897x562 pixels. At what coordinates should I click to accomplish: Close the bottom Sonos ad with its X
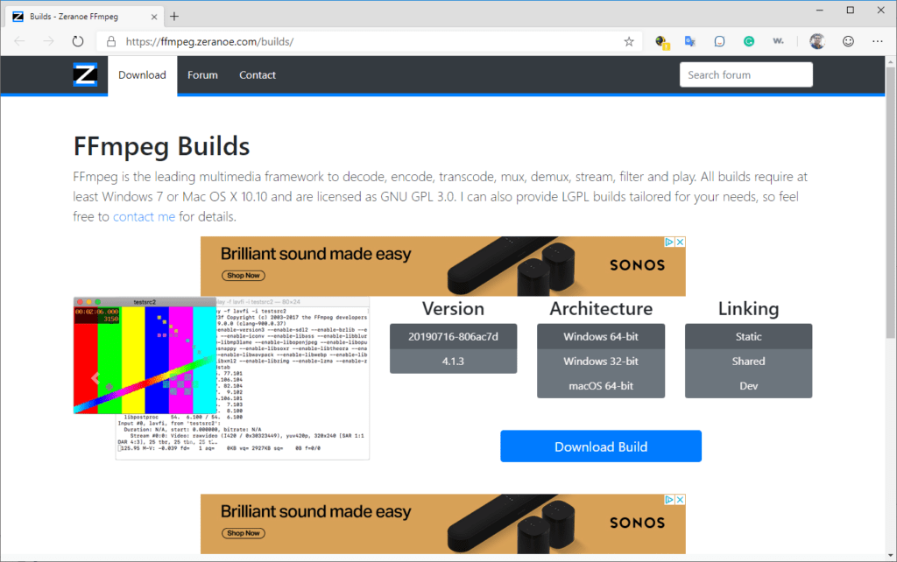[680, 500]
